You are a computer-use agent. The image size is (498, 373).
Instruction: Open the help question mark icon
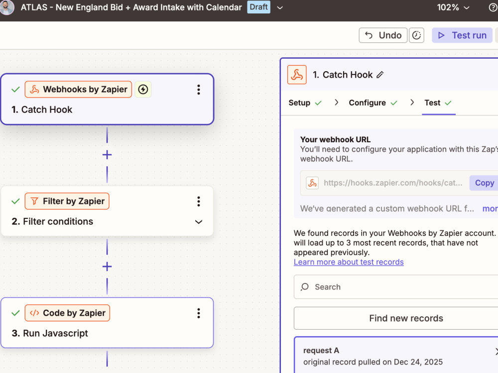[x=493, y=7]
